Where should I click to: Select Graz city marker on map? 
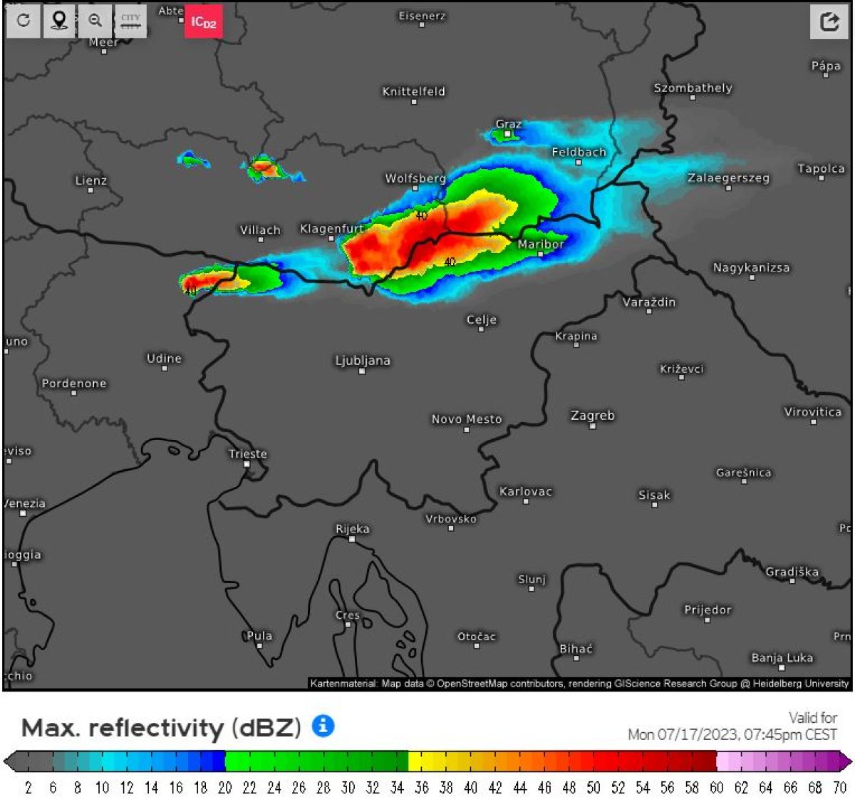(x=507, y=133)
